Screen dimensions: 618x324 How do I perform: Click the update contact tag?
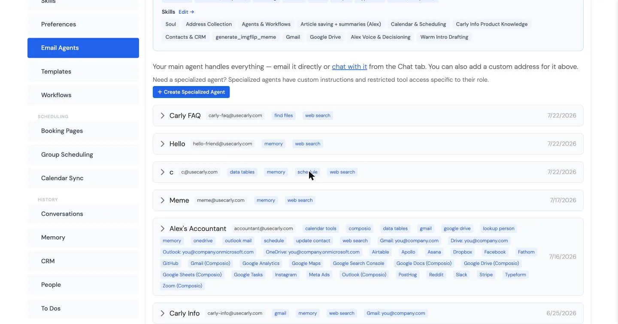(x=313, y=241)
